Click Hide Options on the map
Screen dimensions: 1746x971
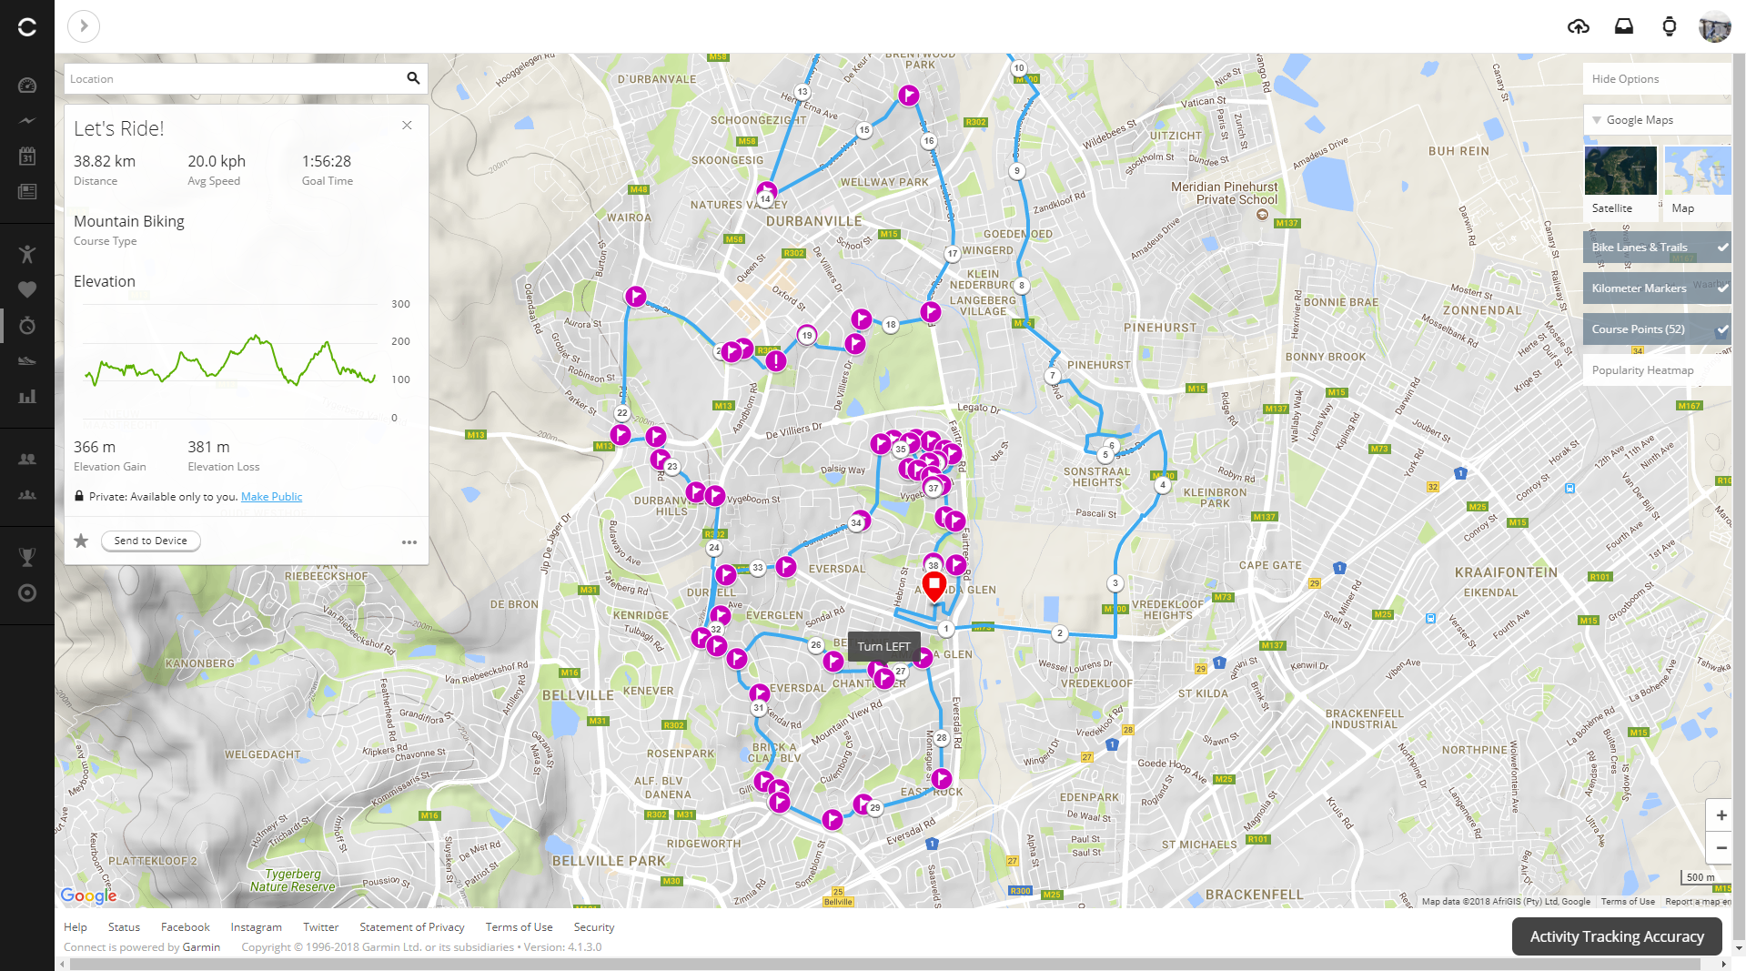pos(1657,78)
